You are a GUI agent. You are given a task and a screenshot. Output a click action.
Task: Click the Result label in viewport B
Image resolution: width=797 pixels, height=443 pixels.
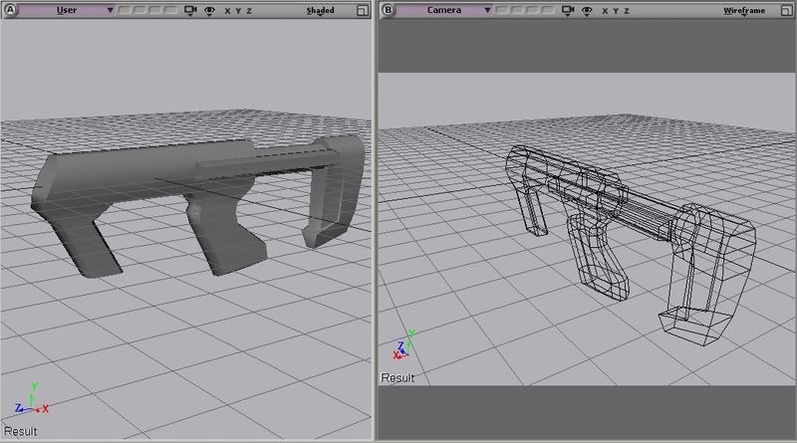(398, 378)
